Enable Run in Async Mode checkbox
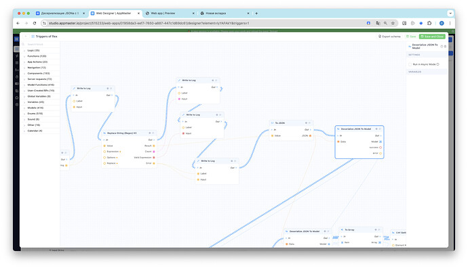 click(410, 64)
